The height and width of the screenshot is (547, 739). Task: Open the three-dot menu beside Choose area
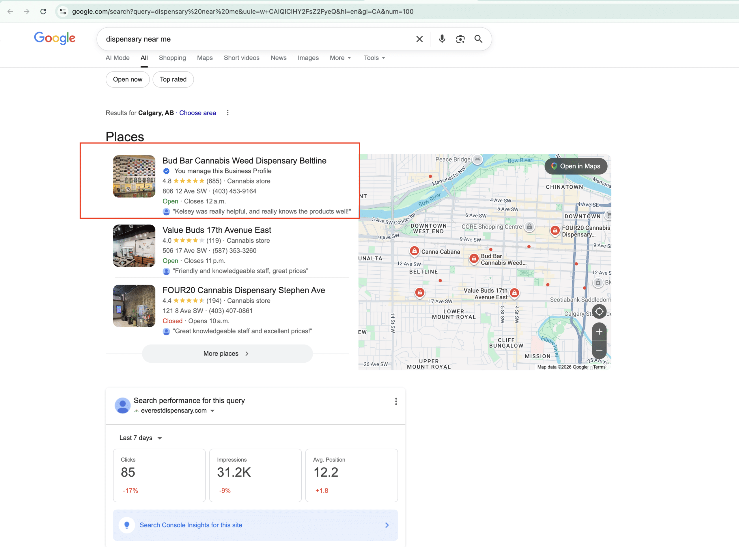(x=227, y=113)
